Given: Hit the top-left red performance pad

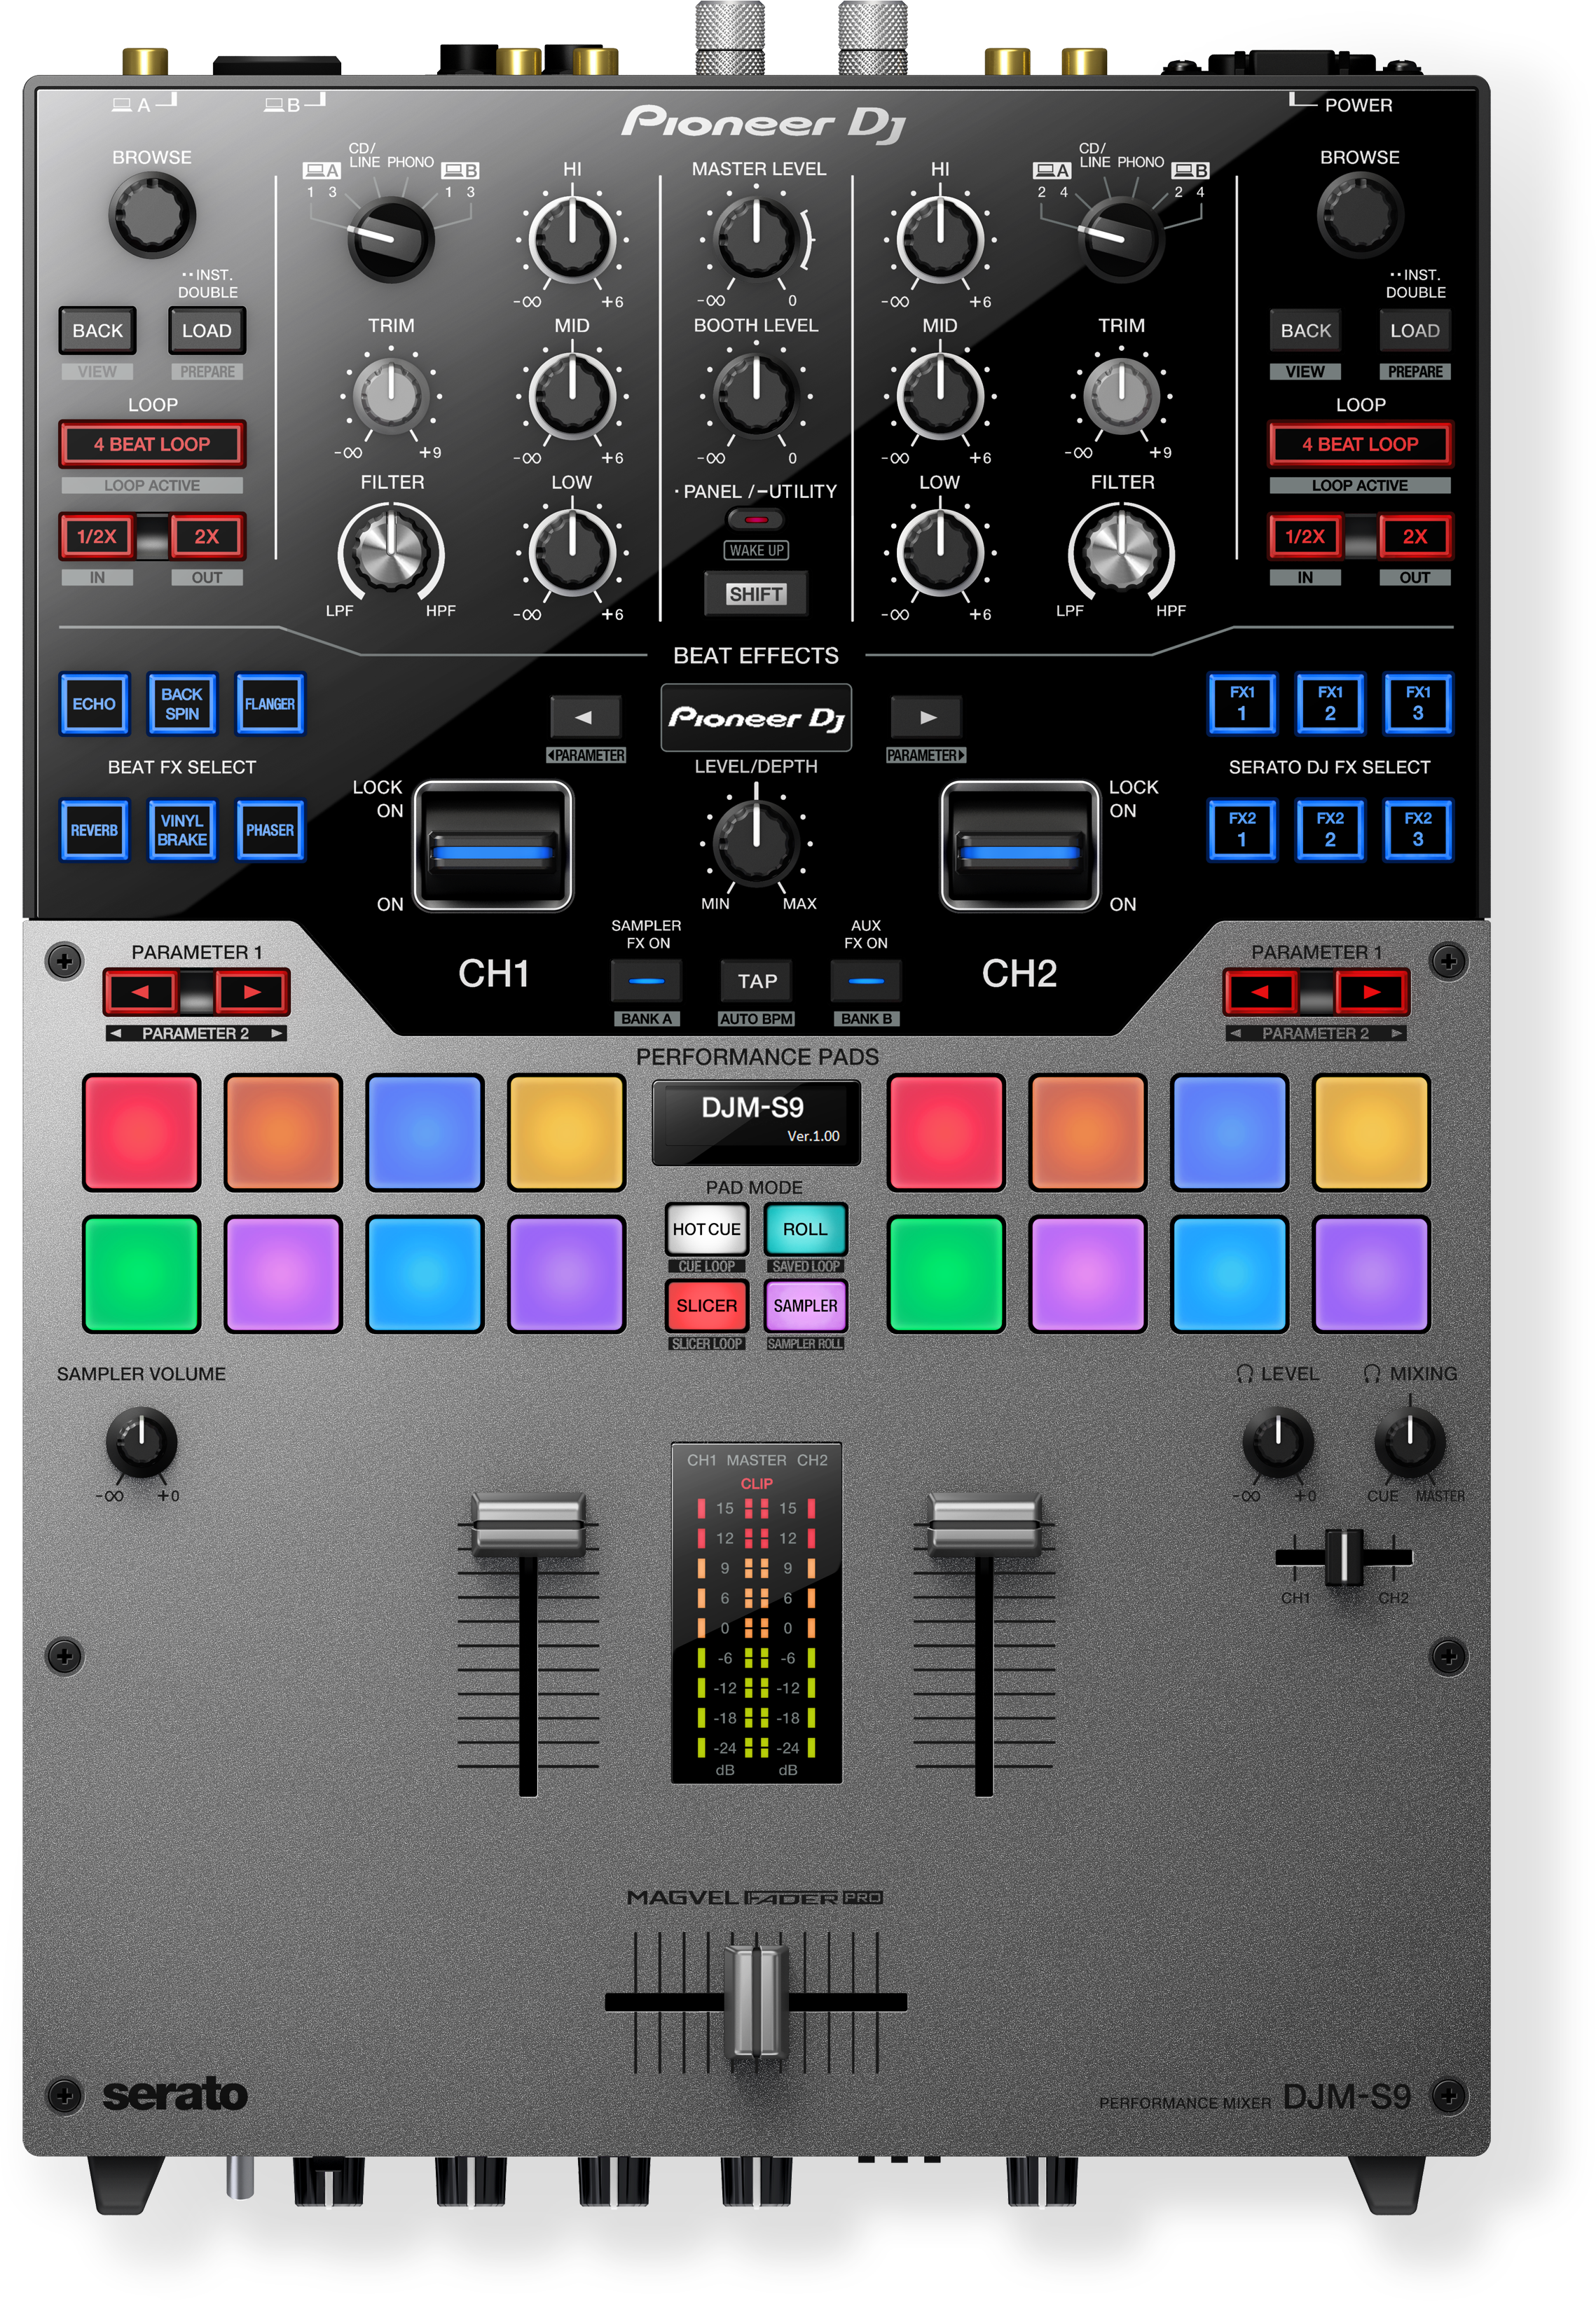Looking at the screenshot, I should pyautogui.click(x=141, y=1131).
